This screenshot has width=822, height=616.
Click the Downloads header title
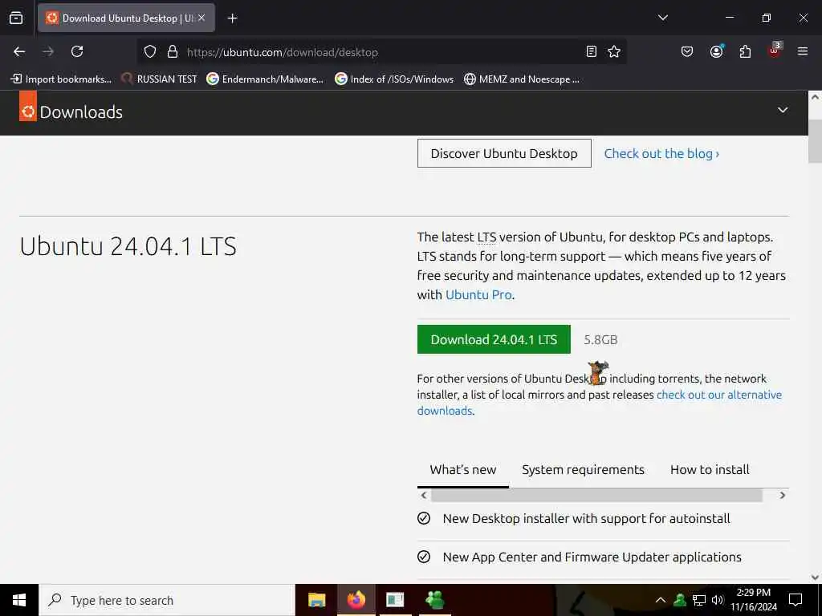(x=81, y=112)
